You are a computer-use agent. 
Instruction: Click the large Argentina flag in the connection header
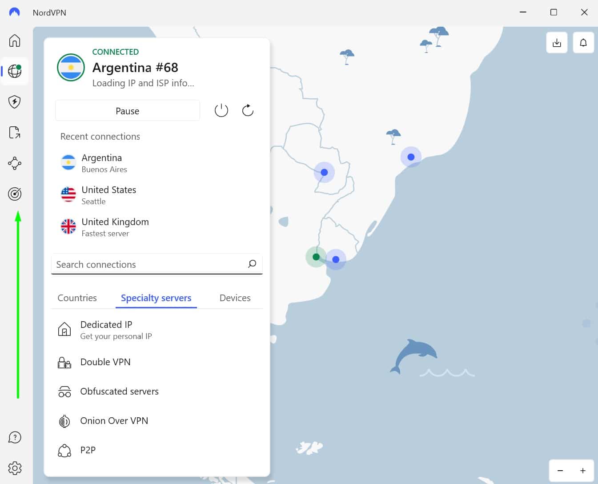[x=71, y=68]
